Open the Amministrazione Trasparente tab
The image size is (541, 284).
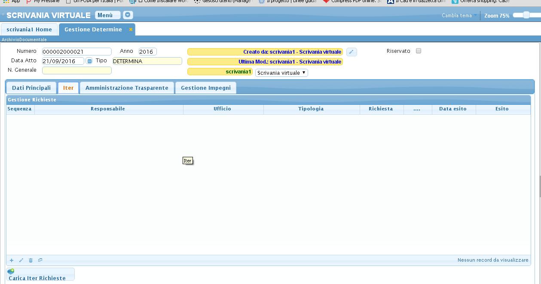coord(127,88)
